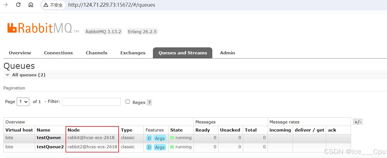Viewport: 387px width, 158px height.
Task: Sort by Ready messages column
Action: tap(203, 130)
